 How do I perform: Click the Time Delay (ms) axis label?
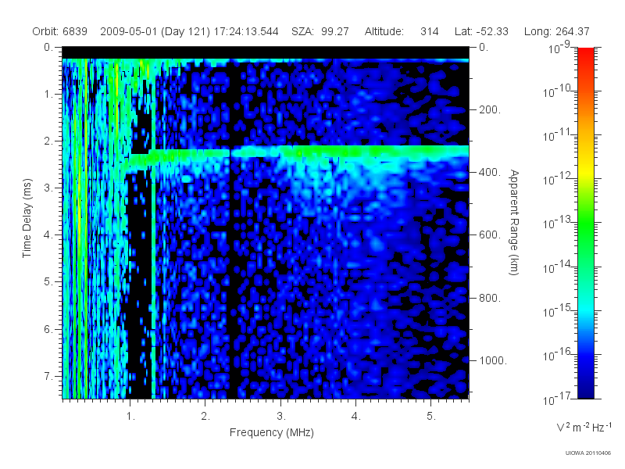[x=27, y=218]
